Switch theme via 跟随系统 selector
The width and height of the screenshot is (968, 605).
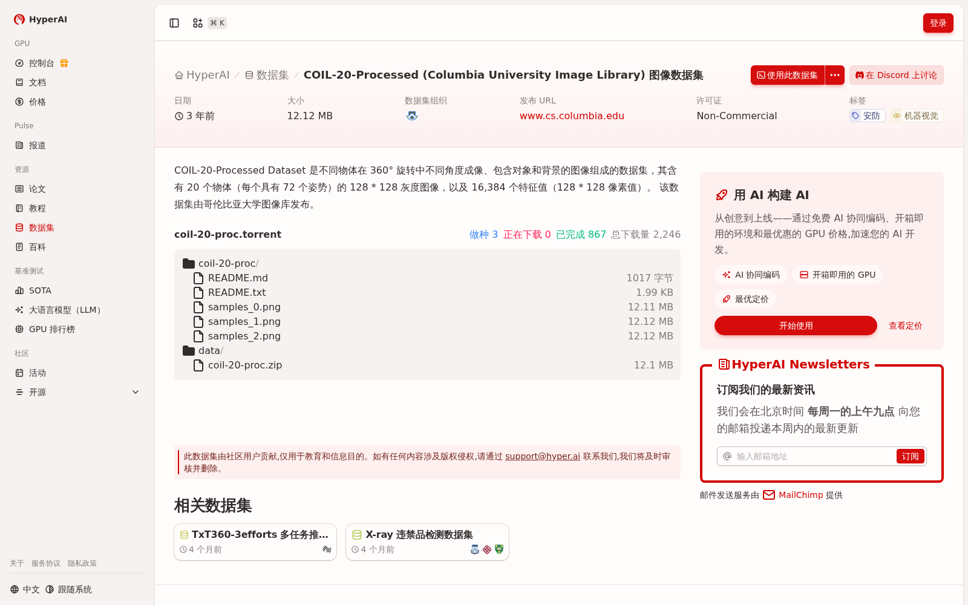point(68,589)
